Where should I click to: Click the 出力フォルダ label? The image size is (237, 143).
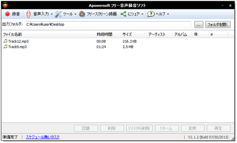point(13,24)
